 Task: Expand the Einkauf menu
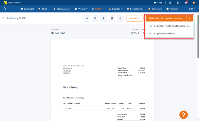pyautogui.click(x=98, y=9)
